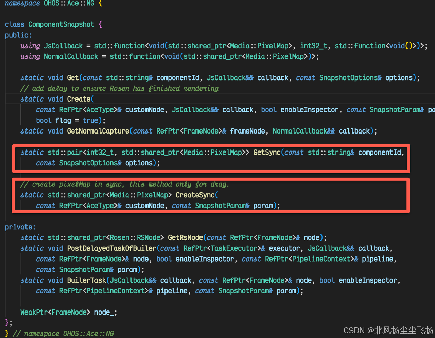Viewport: 435px width, 338px height.
Task: Select the "executor" parameter name
Action: pyautogui.click(x=284, y=248)
